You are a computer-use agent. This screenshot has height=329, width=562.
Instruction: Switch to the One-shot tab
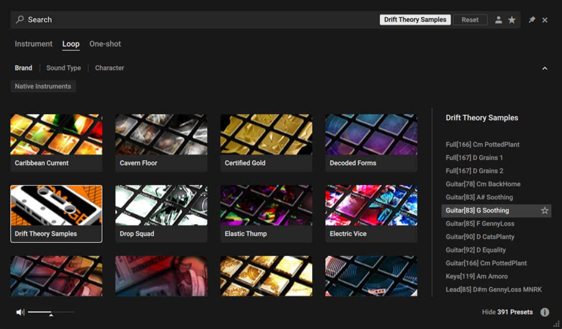[105, 44]
